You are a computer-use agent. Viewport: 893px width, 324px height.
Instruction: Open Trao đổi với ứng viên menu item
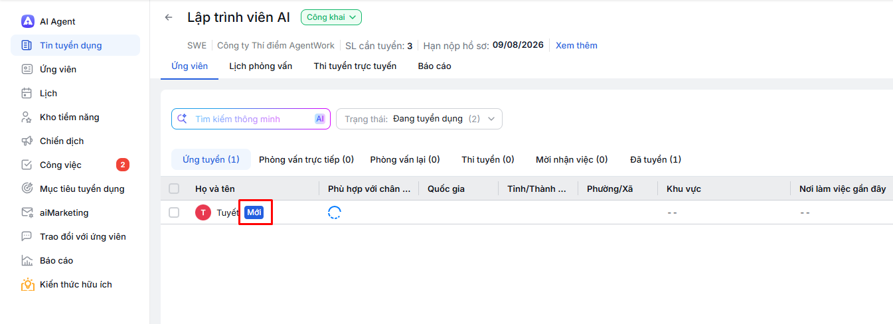(76, 236)
